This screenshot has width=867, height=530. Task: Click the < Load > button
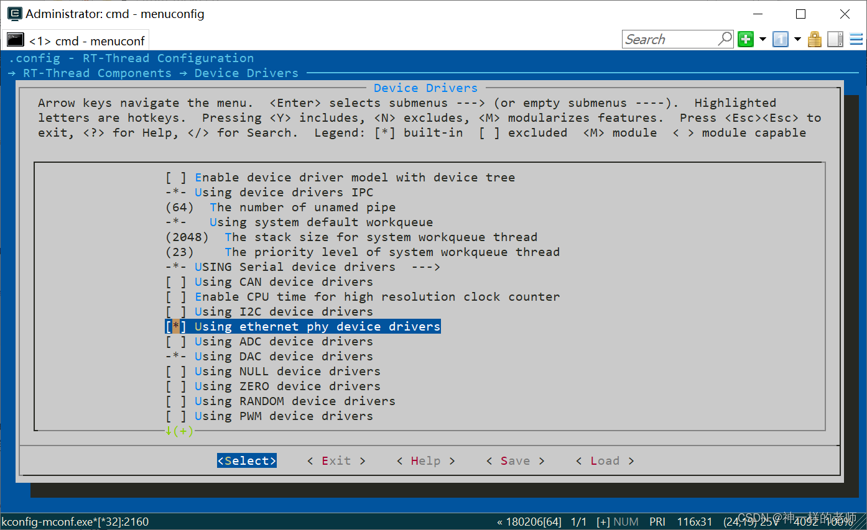[605, 460]
